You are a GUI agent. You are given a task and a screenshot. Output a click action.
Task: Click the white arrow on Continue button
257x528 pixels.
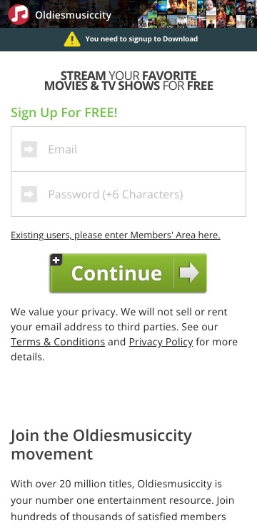189,273
